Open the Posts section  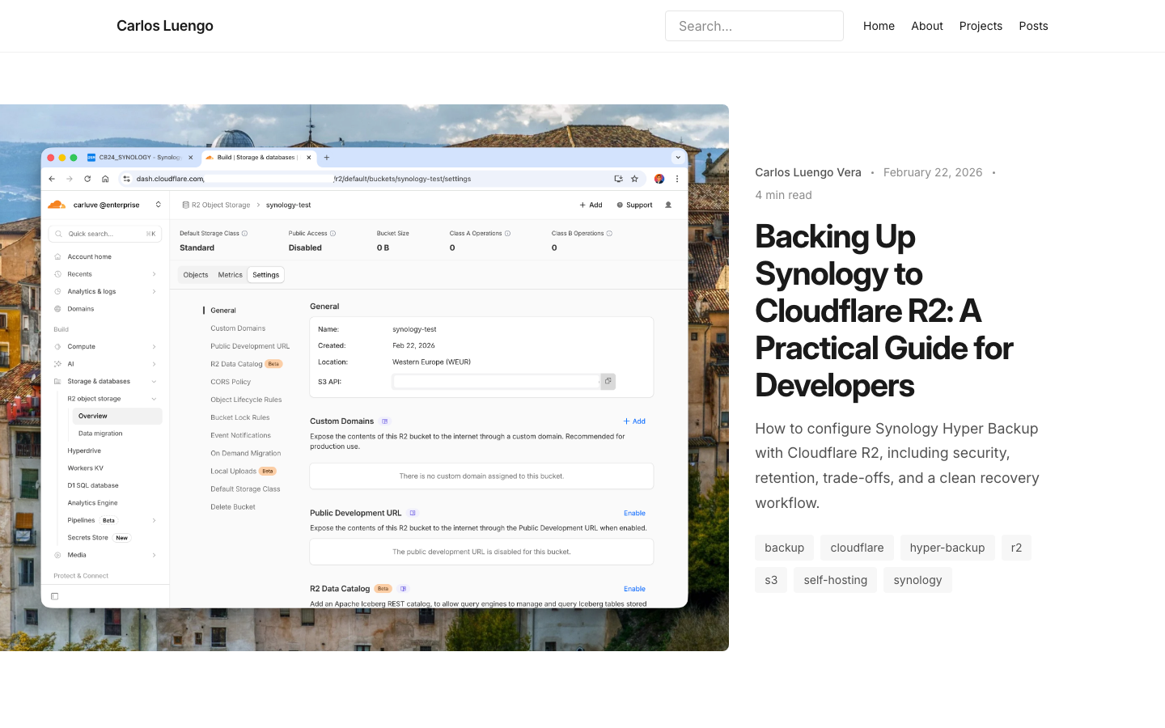[x=1033, y=26]
